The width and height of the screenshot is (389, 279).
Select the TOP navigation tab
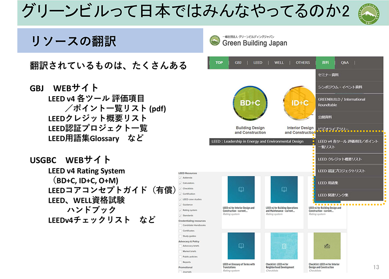(x=219, y=63)
